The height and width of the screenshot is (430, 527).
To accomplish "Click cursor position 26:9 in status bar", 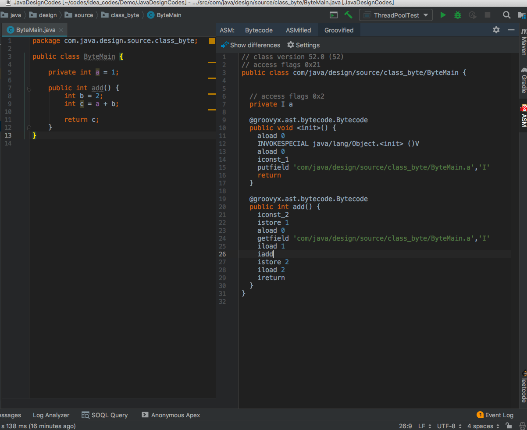I will 405,426.
